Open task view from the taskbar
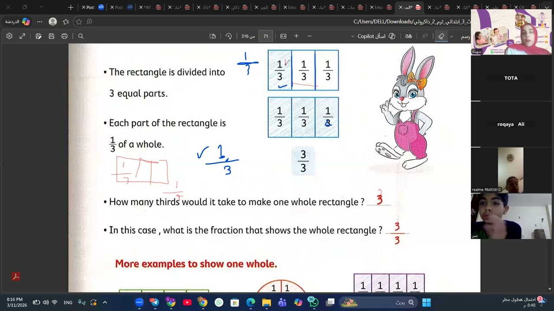554x311 pixels. click(x=330, y=302)
